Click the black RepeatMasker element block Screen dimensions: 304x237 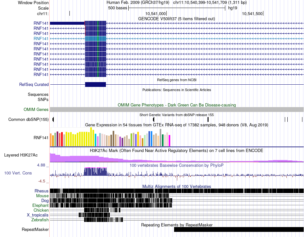[239, 229]
